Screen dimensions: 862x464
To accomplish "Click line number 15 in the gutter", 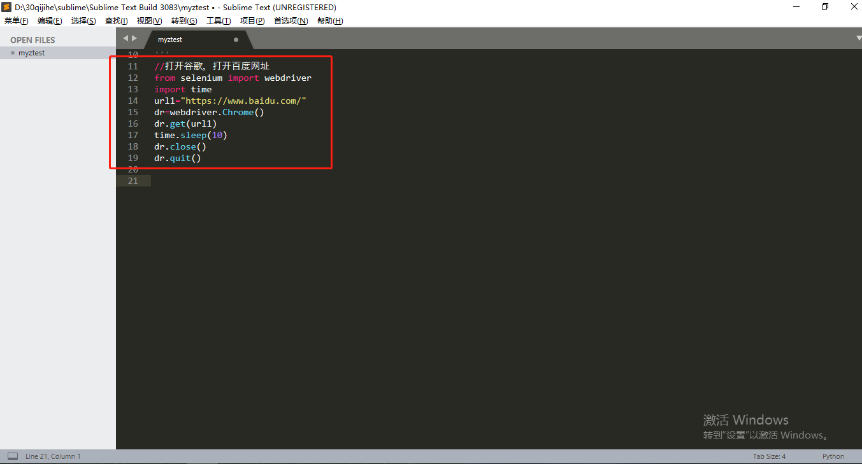I will click(133, 112).
